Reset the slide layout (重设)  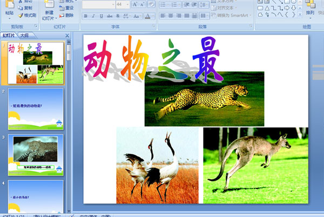tap(66, 8)
